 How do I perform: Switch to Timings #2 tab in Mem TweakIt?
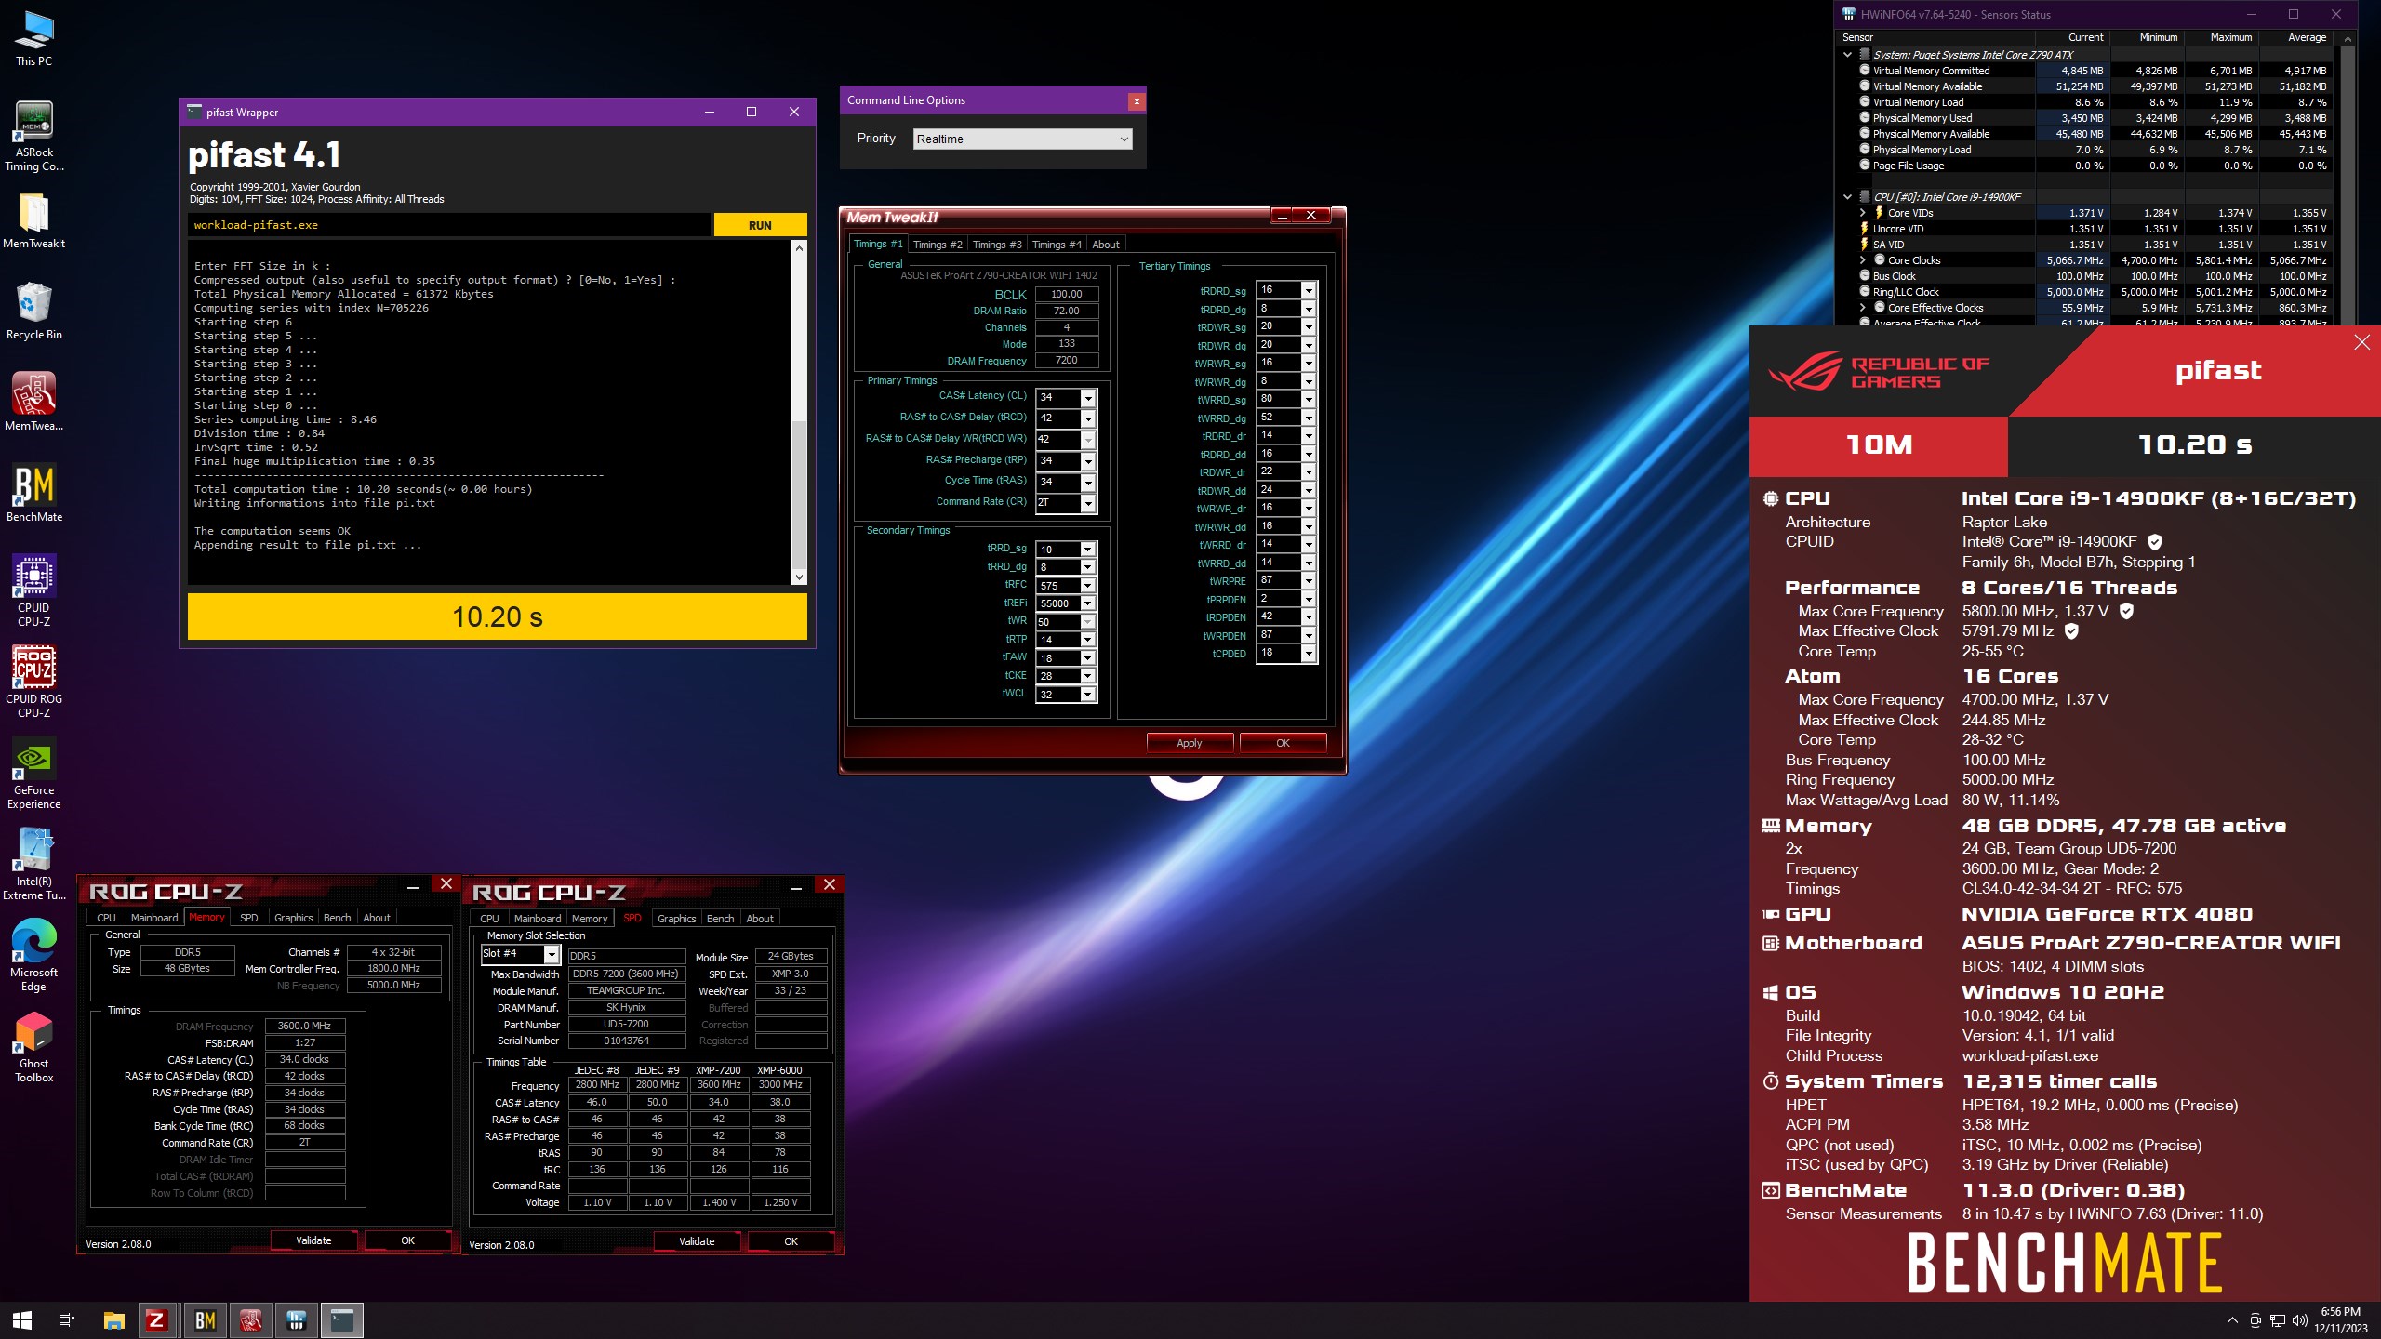click(x=938, y=245)
